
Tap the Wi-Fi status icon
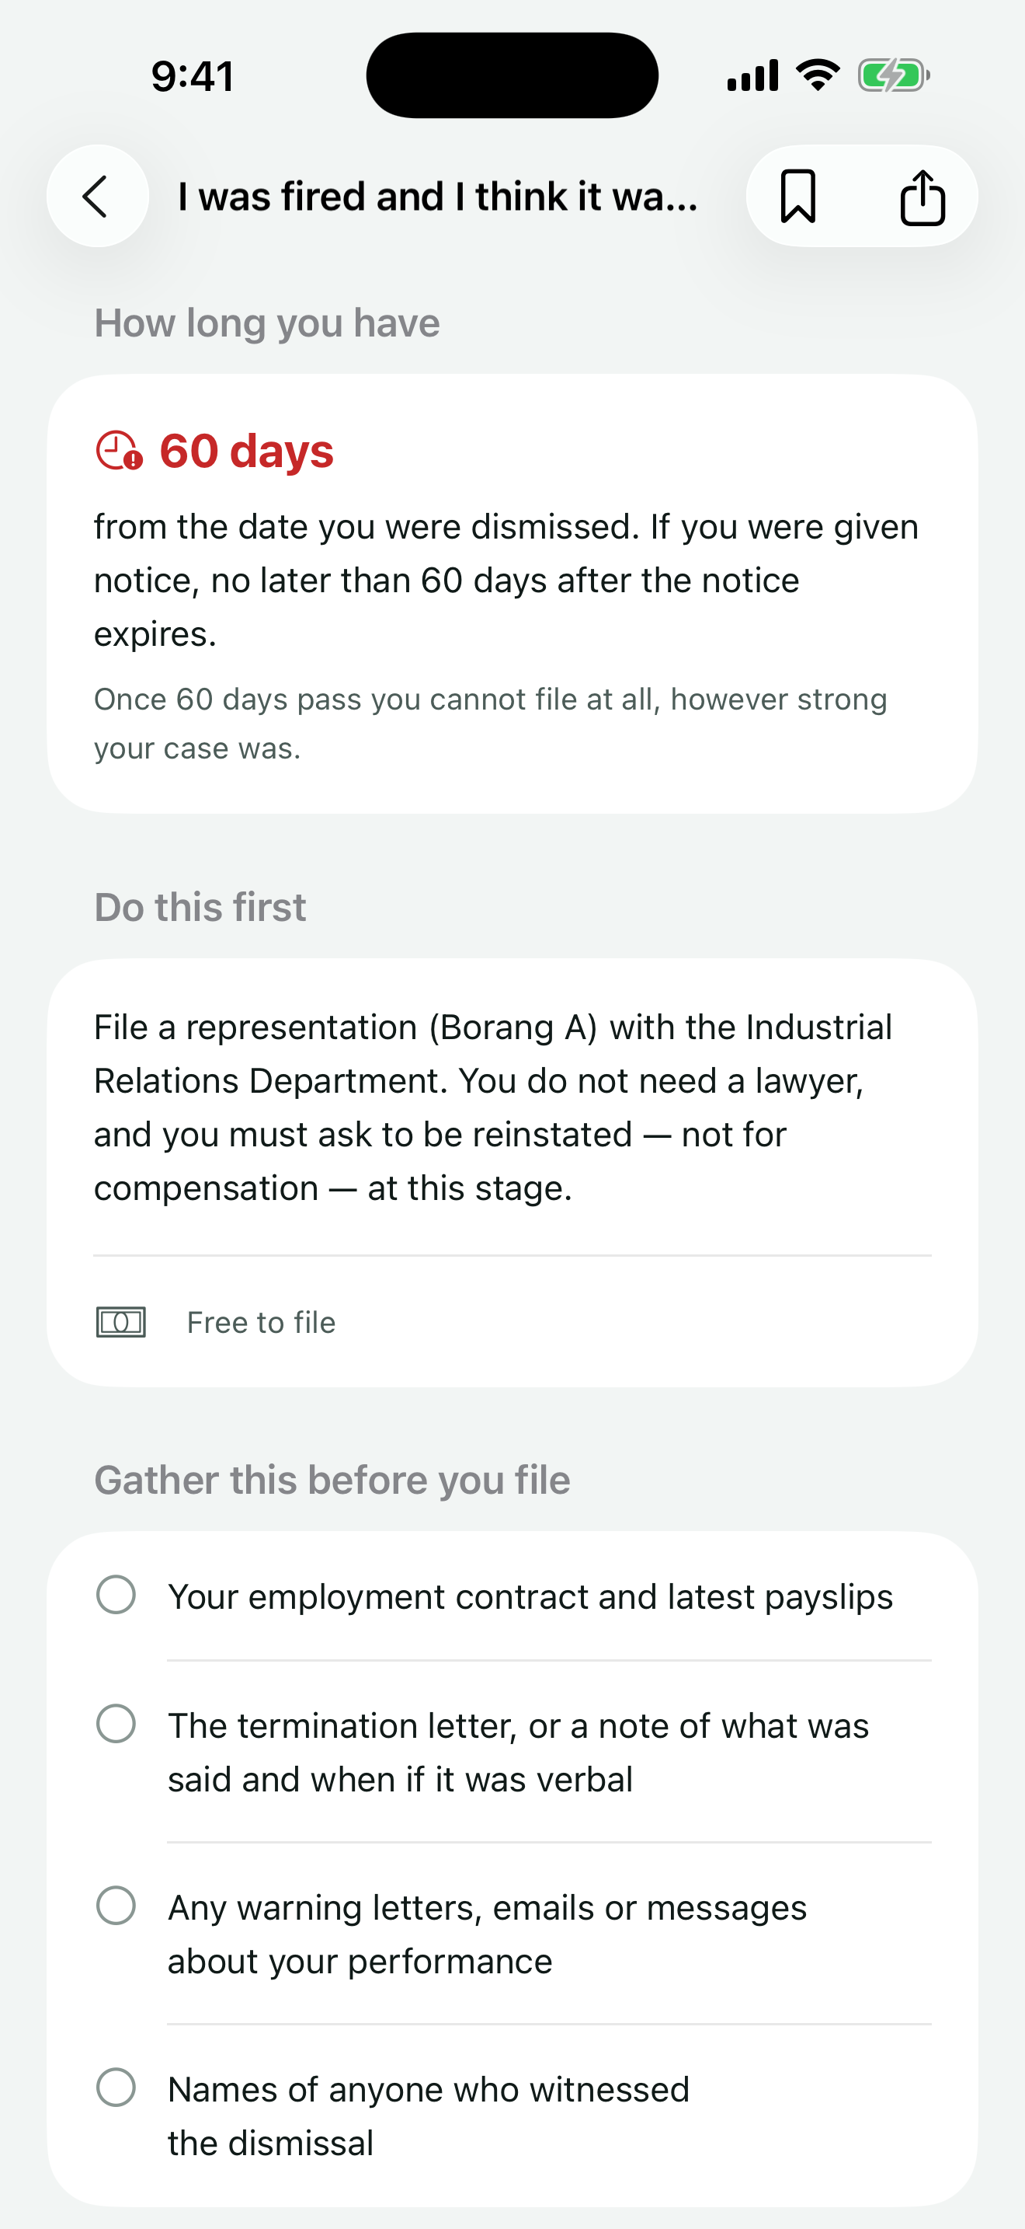pyautogui.click(x=818, y=75)
